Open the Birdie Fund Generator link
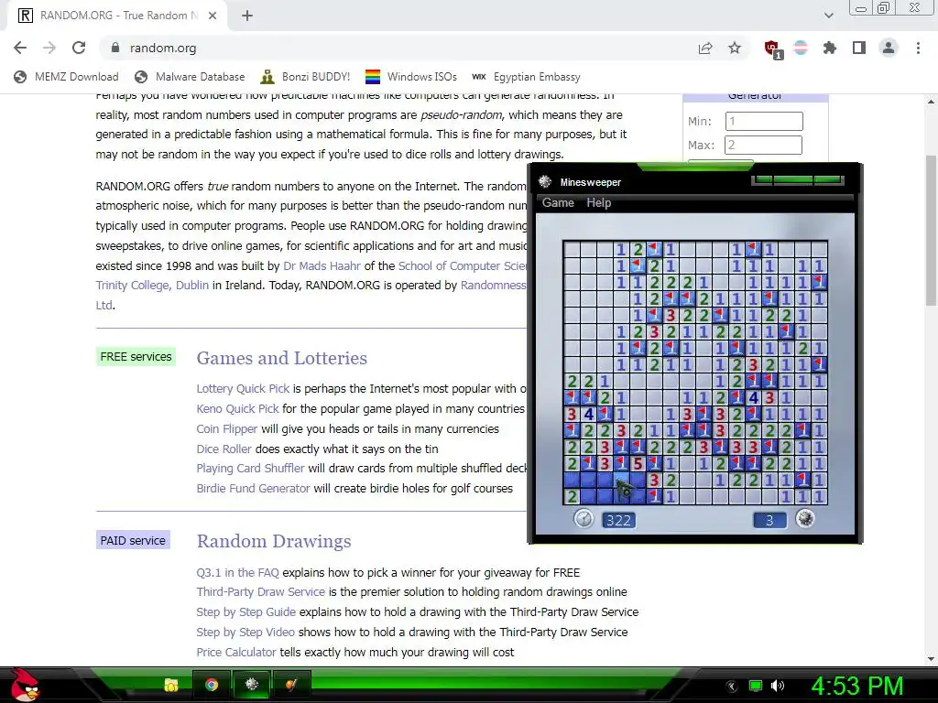Image resolution: width=938 pixels, height=703 pixels. click(x=253, y=489)
